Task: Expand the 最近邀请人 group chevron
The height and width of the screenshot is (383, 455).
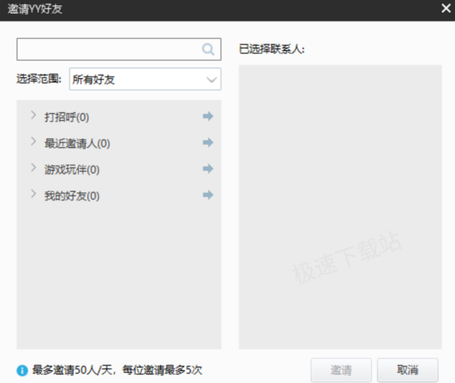Action: [33, 142]
